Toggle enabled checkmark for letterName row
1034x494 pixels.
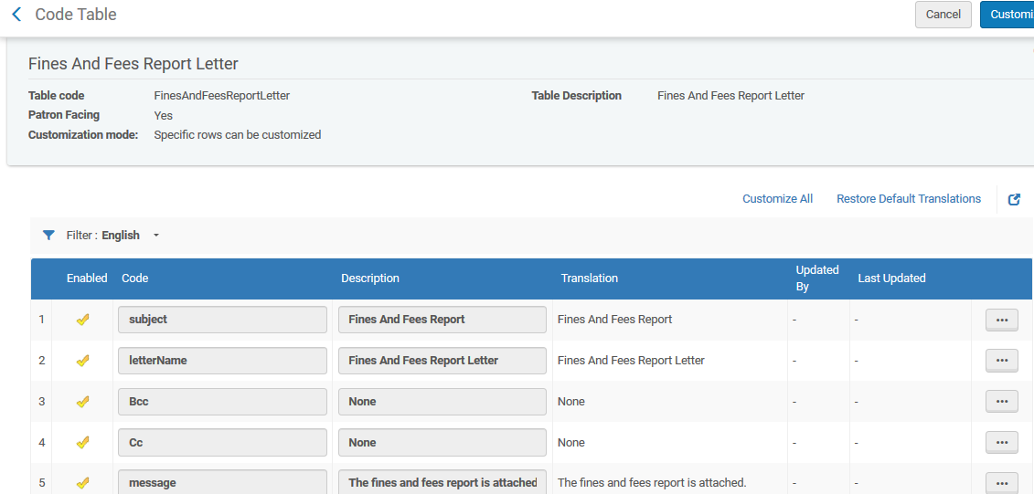tap(82, 361)
